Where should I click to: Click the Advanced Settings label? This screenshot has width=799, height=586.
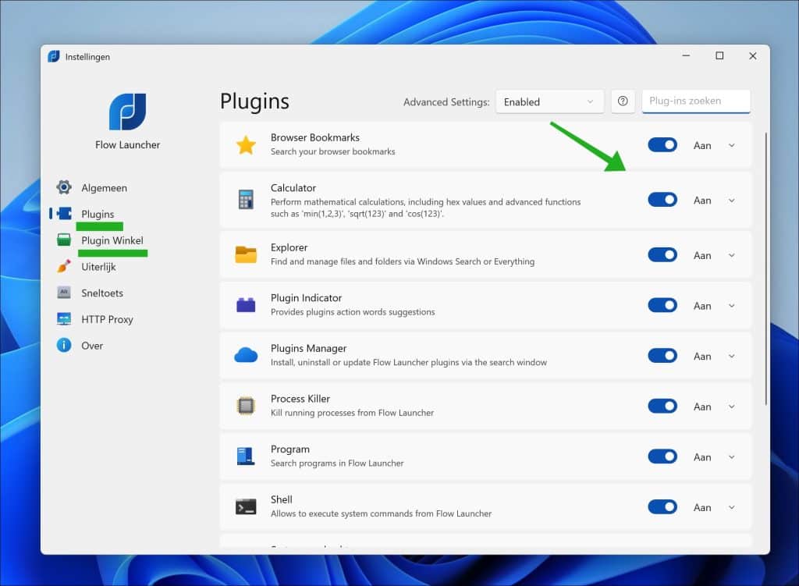tap(446, 102)
